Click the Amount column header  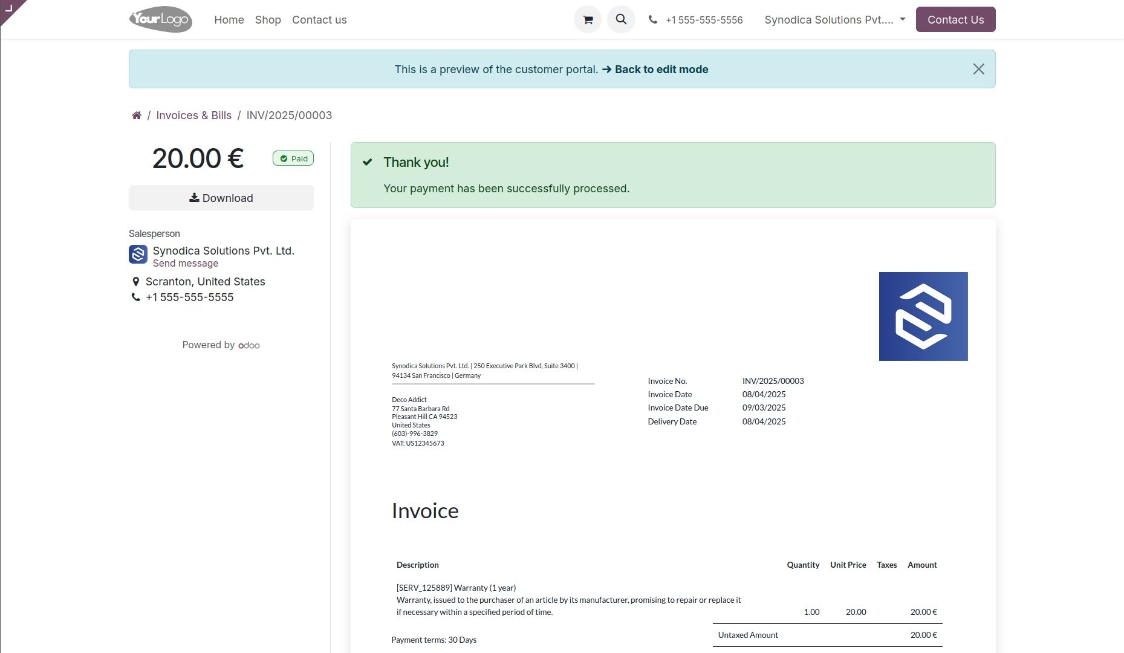(922, 565)
